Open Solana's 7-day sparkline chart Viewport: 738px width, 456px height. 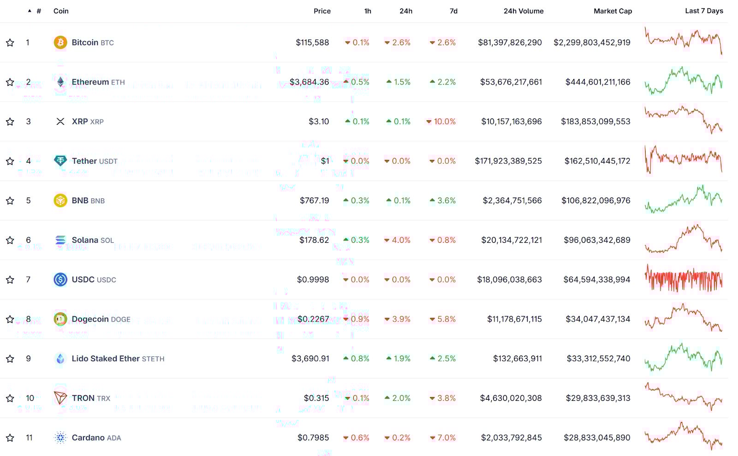pyautogui.click(x=684, y=239)
